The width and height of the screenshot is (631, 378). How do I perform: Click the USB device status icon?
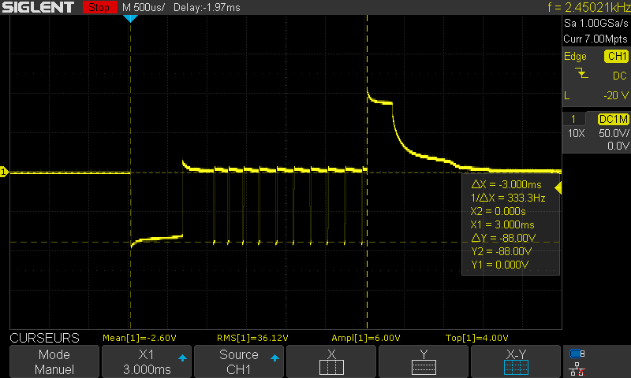[x=578, y=354]
